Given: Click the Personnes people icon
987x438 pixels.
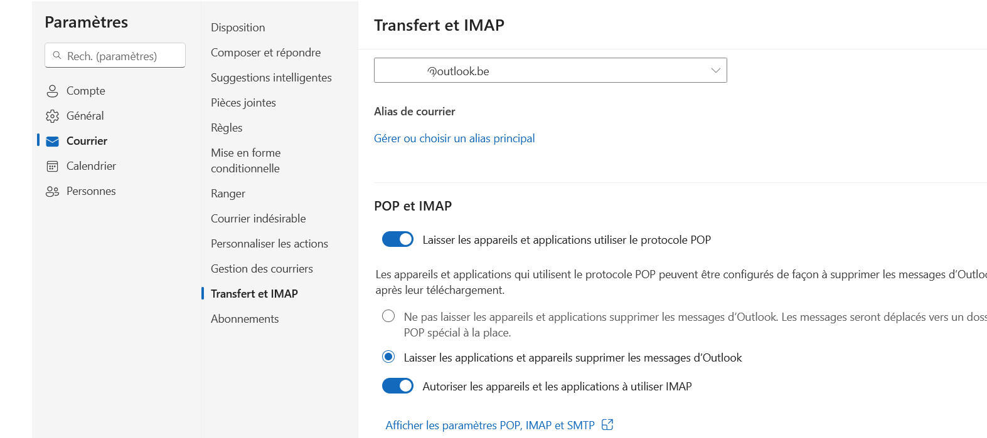Looking at the screenshot, I should [x=53, y=191].
